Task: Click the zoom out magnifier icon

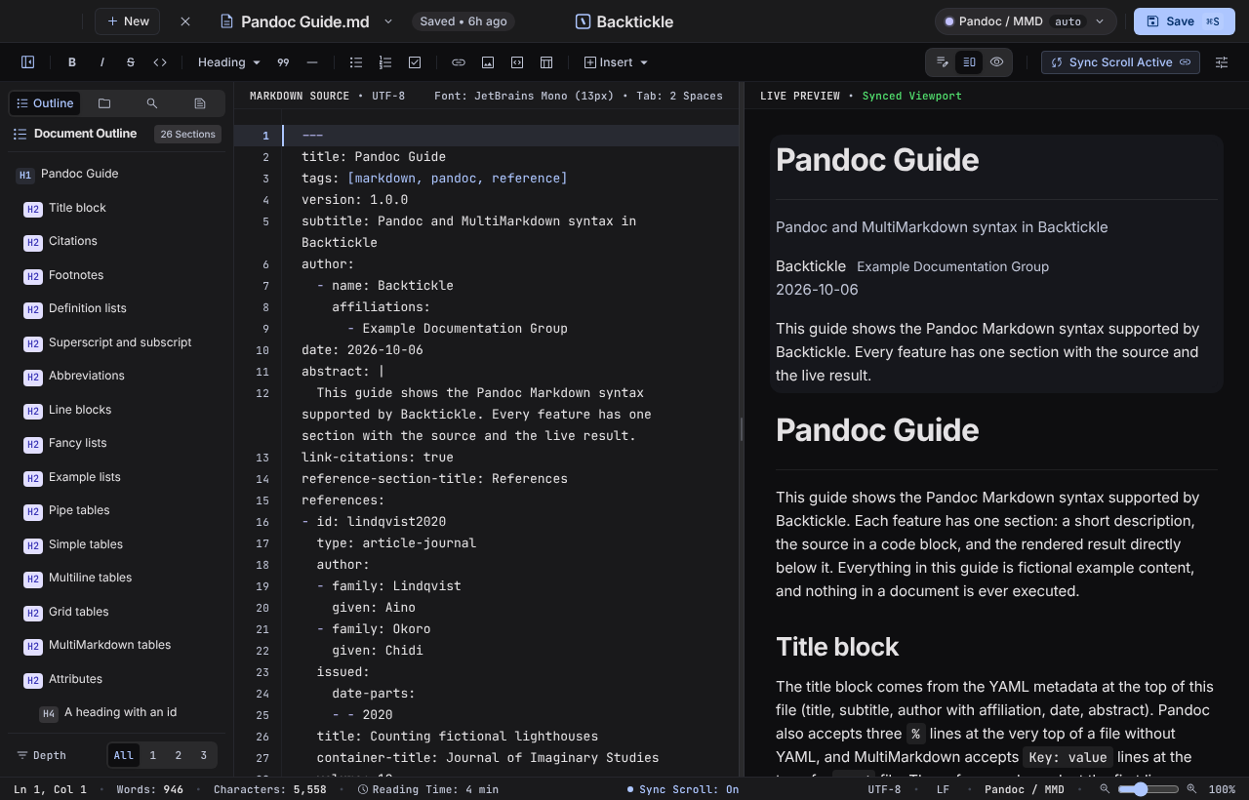Action: pyautogui.click(x=1105, y=788)
